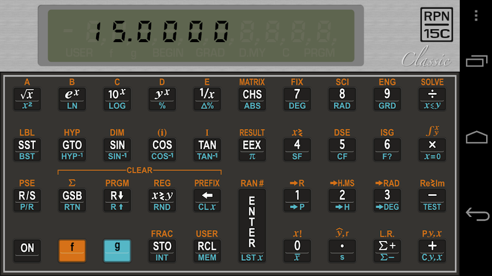This screenshot has height=276, width=492.
Task: Tap the Android home button
Action: pyautogui.click(x=477, y=137)
